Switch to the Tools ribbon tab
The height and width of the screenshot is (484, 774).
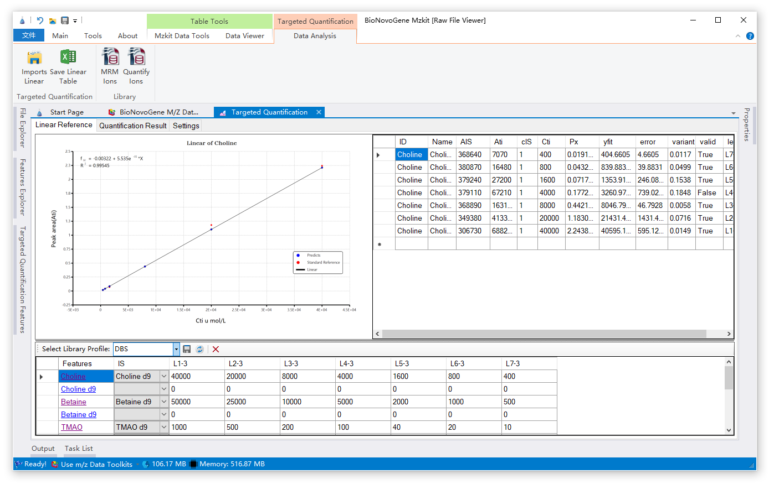click(x=93, y=35)
